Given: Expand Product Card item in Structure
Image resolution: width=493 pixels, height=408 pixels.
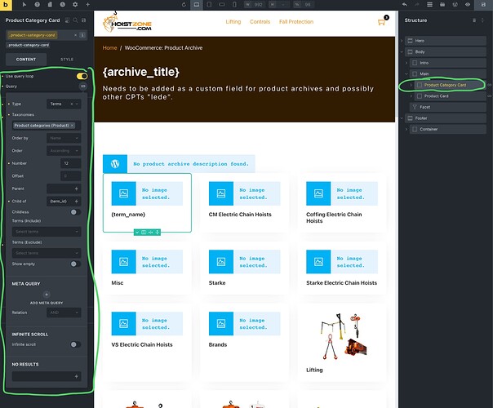Looking at the screenshot, I should 411,95.
